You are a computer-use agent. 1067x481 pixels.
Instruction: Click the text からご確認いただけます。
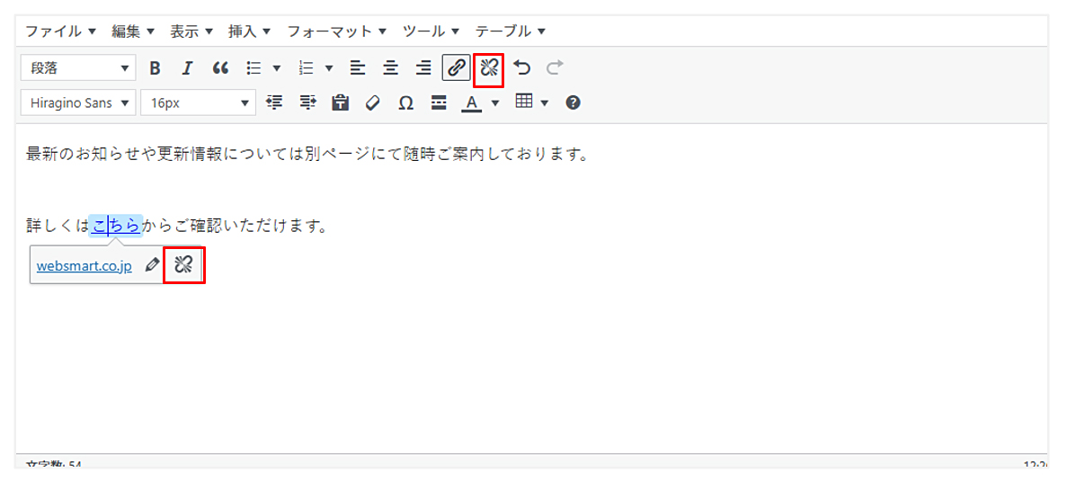point(235,225)
